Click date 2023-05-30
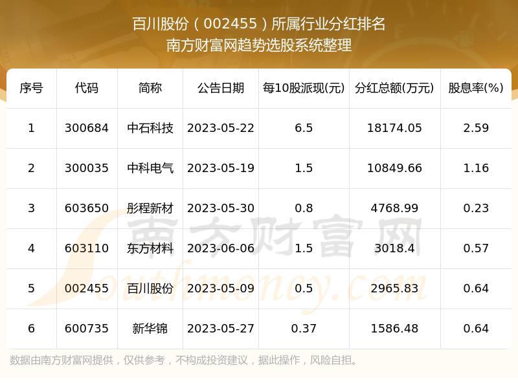 tap(221, 208)
